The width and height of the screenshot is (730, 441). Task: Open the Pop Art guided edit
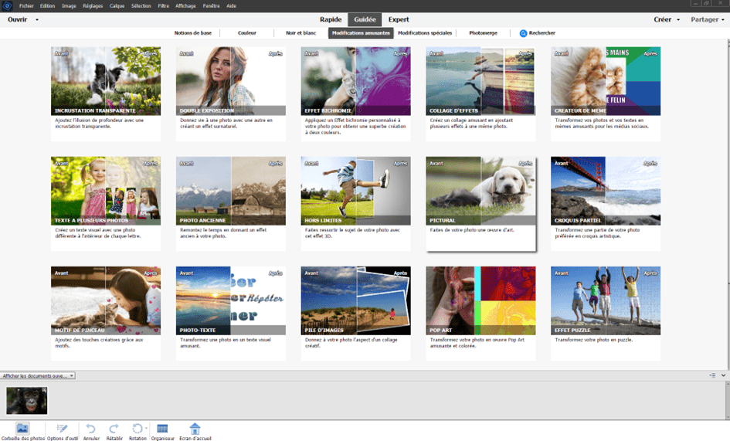click(480, 314)
